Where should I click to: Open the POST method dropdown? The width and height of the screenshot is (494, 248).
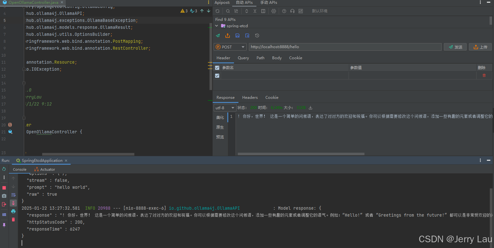coord(230,47)
